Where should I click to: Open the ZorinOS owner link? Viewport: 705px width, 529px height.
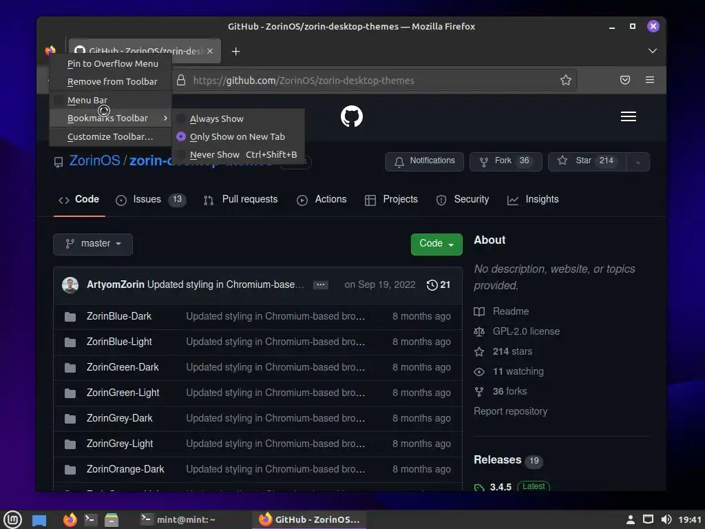95,160
